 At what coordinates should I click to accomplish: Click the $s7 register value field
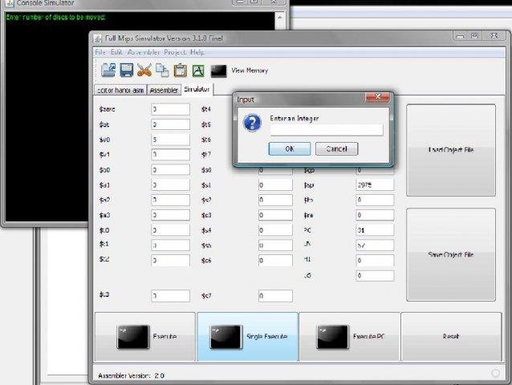click(275, 296)
